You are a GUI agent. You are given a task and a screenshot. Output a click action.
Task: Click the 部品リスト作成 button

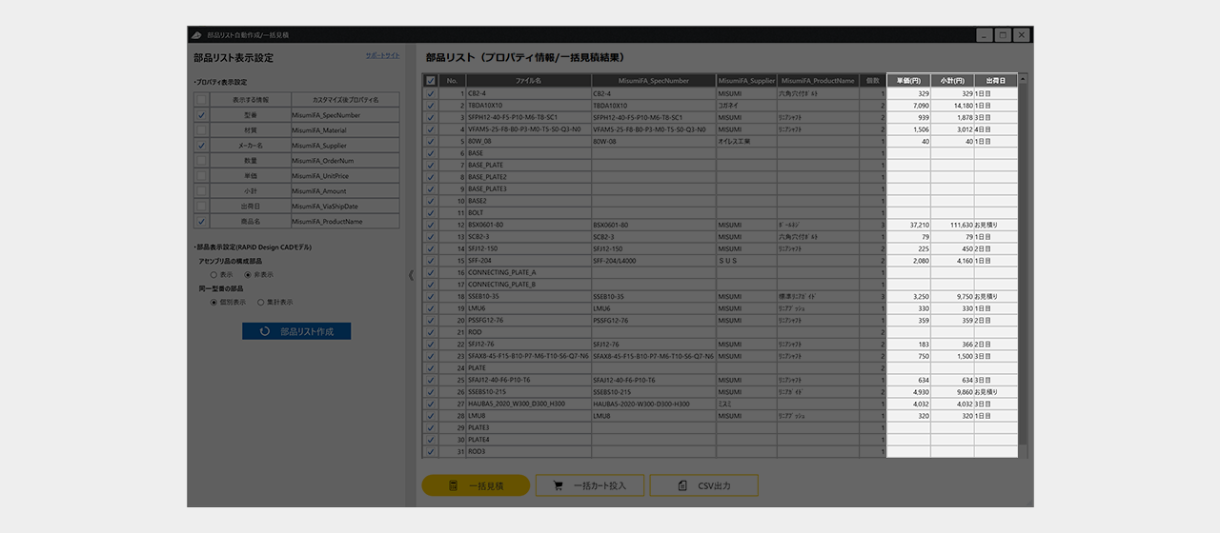(x=296, y=332)
